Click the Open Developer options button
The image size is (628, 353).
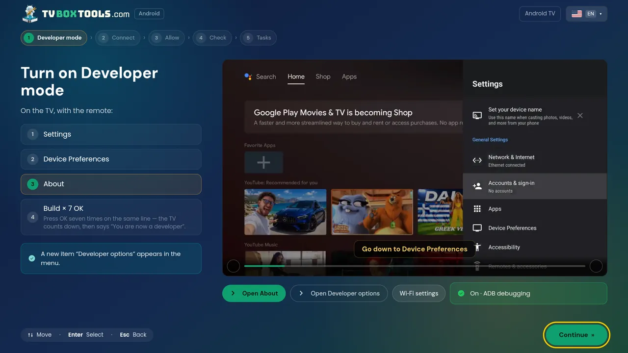point(339,293)
